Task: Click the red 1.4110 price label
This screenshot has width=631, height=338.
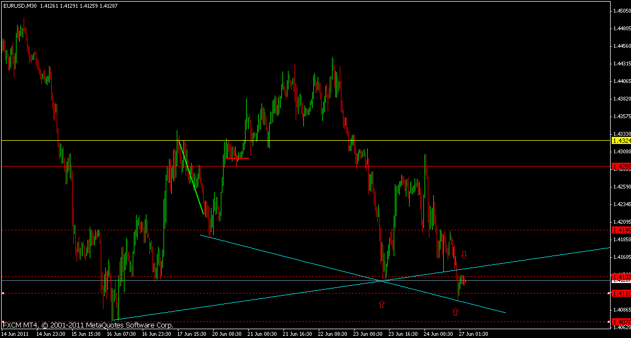Action: click(620, 293)
